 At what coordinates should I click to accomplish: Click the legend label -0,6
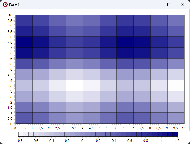(x=36, y=141)
